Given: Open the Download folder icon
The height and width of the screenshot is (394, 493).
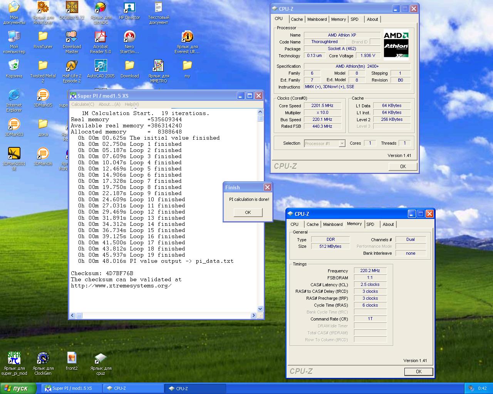Looking at the screenshot, I should 129,65.
